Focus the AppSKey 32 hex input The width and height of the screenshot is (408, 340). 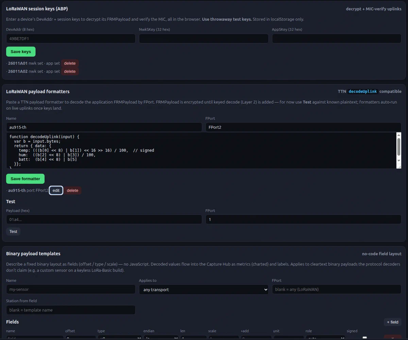tap(337, 38)
